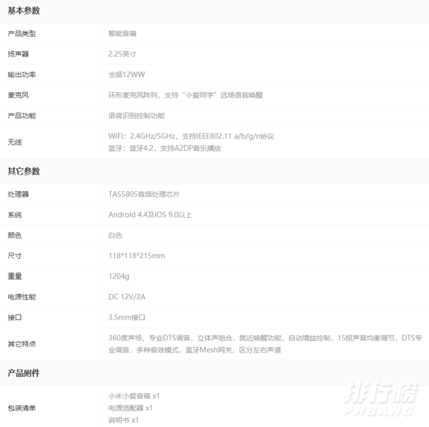This screenshot has width=429, height=427.
Task: Select the 白色 color value
Action: click(x=115, y=235)
